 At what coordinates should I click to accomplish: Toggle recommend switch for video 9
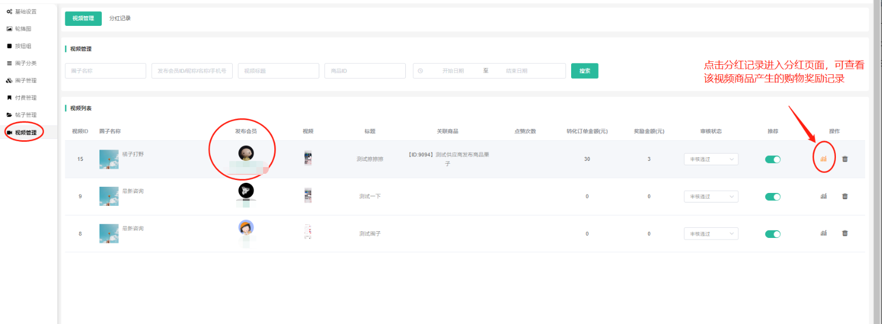772,197
